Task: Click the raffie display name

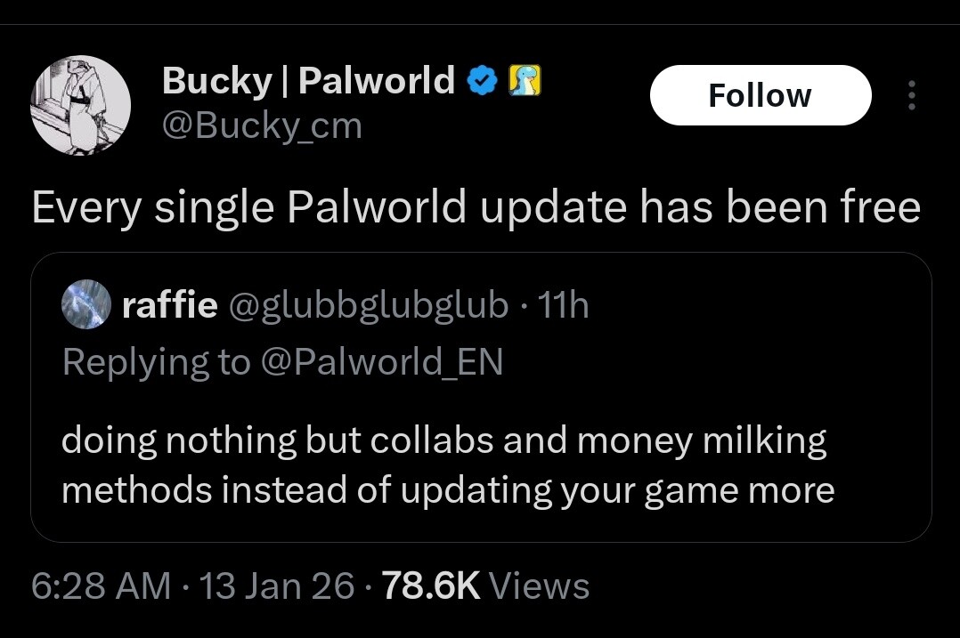Action: click(x=169, y=305)
